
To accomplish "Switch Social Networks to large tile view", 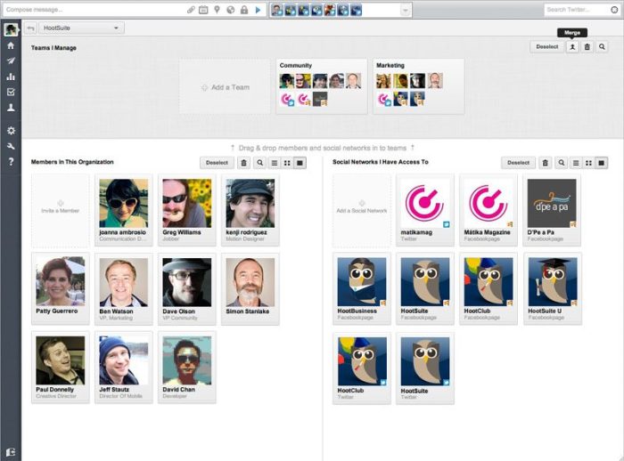I will [602, 163].
